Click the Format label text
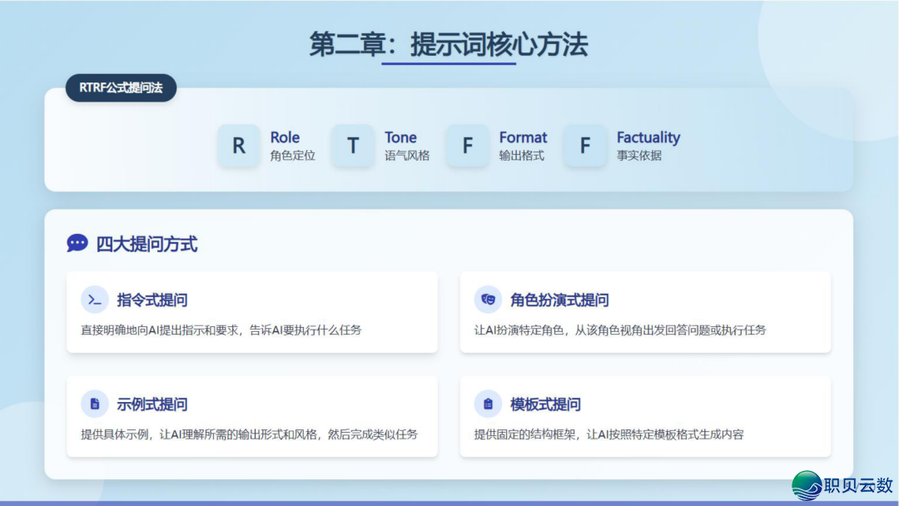 523,137
